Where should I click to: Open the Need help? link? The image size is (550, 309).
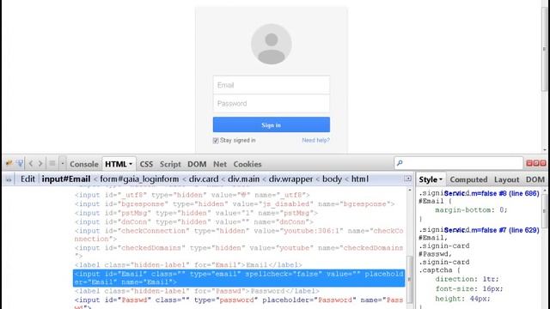click(x=315, y=140)
